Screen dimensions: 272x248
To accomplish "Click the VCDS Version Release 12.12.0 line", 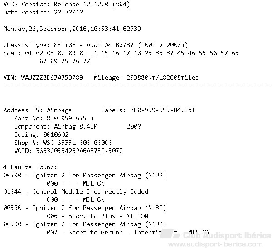I will (67, 4).
